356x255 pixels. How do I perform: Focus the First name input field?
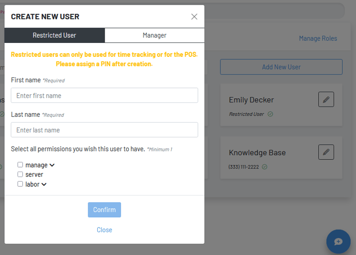pos(105,96)
